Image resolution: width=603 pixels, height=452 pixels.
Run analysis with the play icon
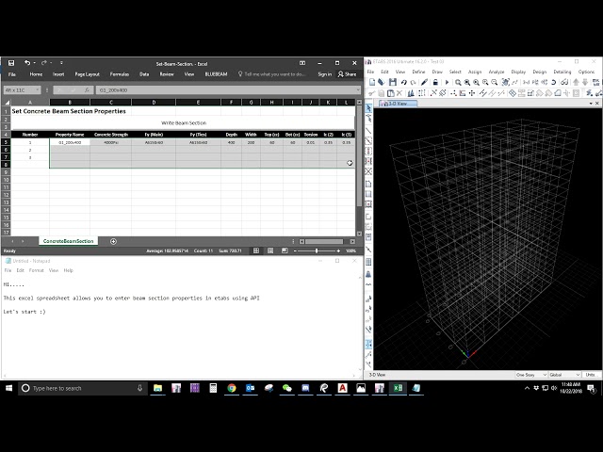click(x=447, y=82)
